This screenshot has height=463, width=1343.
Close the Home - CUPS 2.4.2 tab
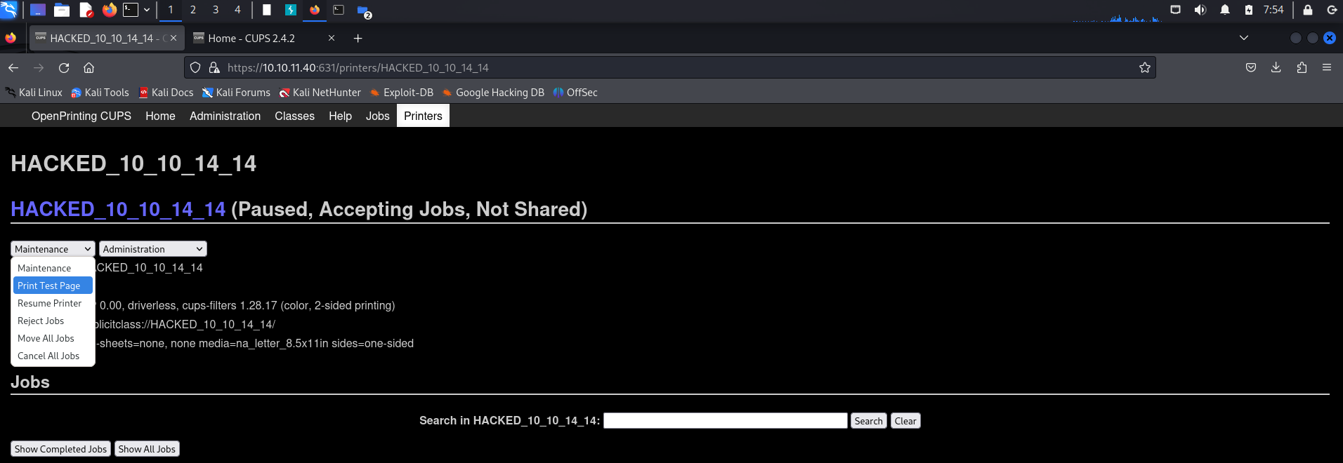coord(332,38)
